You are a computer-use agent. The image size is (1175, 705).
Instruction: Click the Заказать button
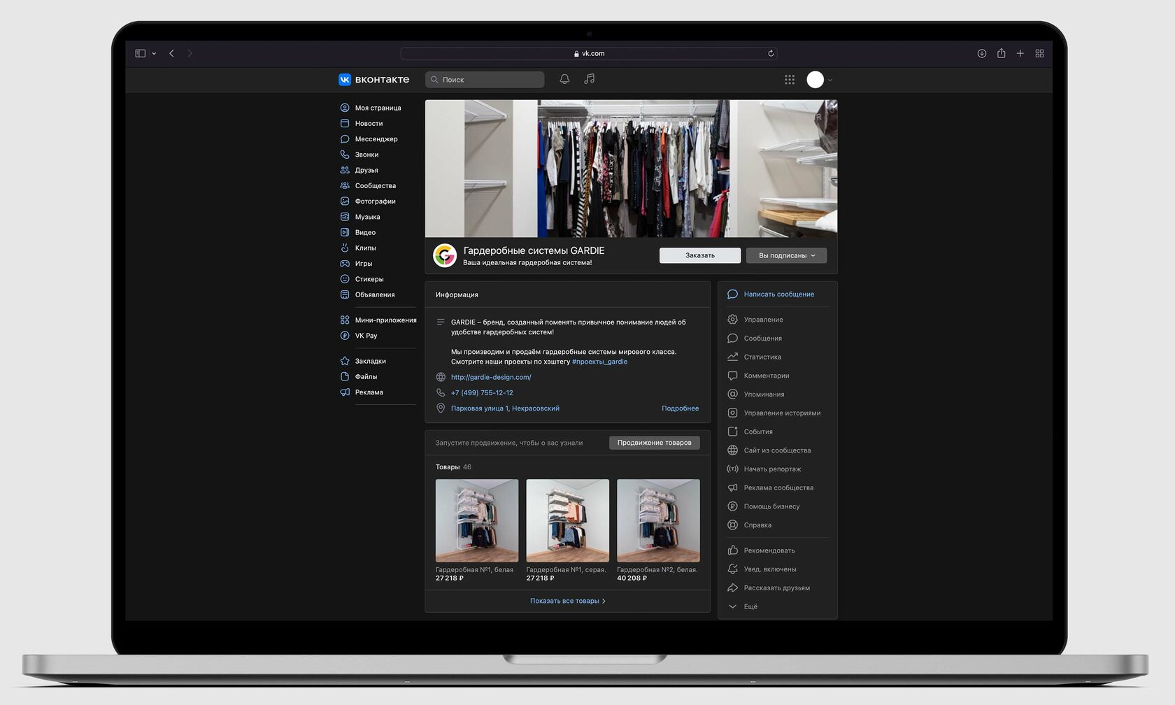coord(700,255)
